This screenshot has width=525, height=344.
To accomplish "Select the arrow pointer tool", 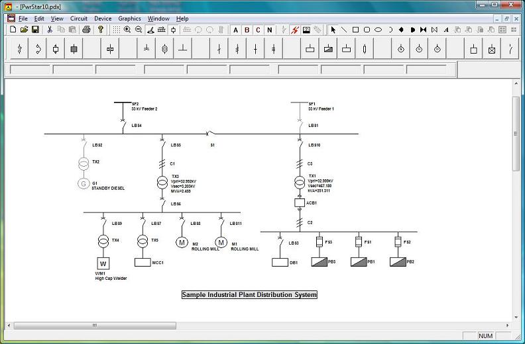I will tap(333, 30).
